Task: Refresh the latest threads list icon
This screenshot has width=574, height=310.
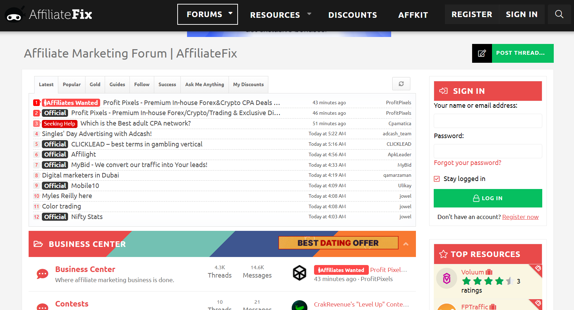Action: 401,84
